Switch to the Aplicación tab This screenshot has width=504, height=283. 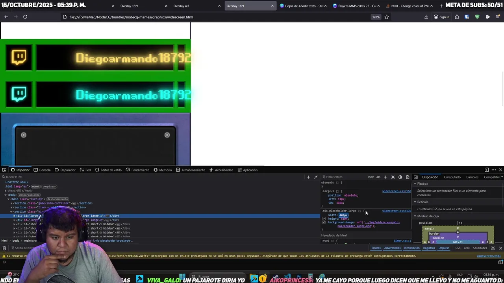pos(247,170)
